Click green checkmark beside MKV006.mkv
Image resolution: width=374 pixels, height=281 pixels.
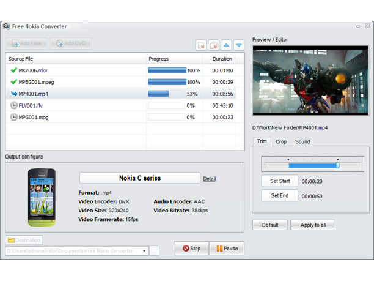pyautogui.click(x=14, y=70)
